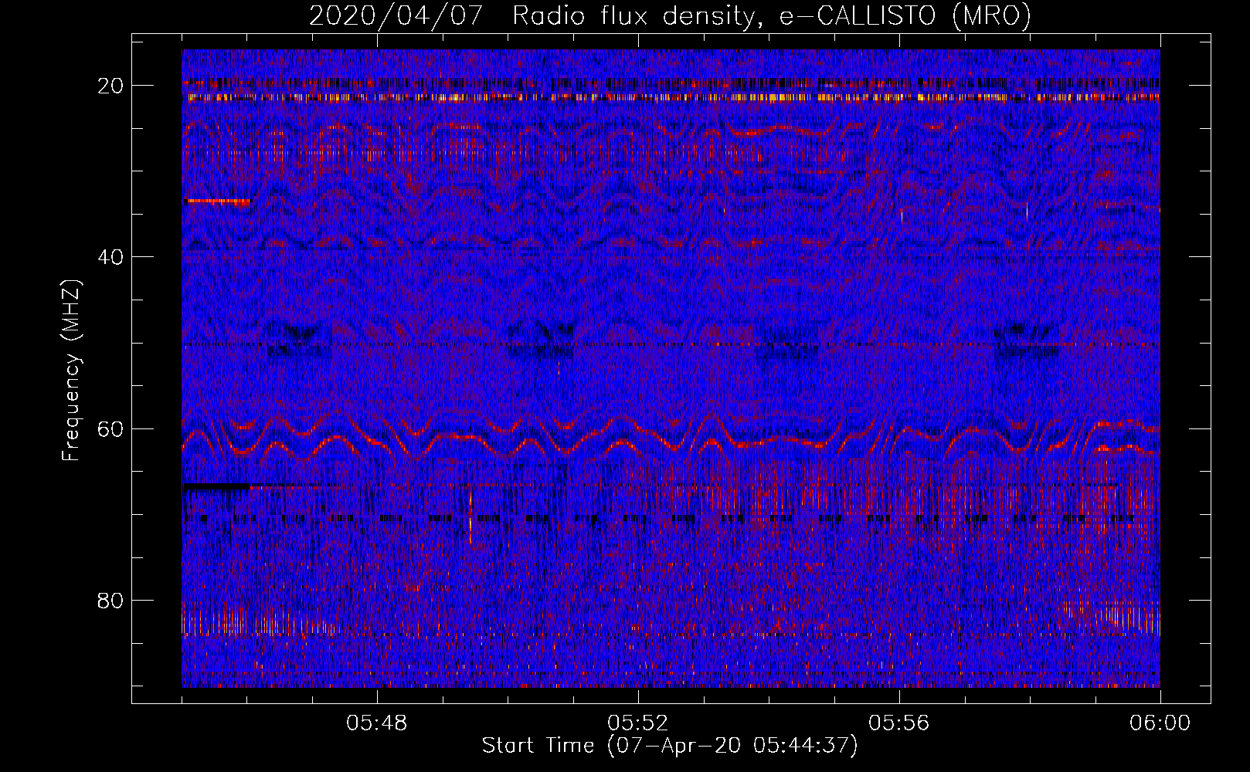Viewport: 1250px width, 772px height.
Task: Click the 80 frequency tick label
Action: tap(110, 601)
